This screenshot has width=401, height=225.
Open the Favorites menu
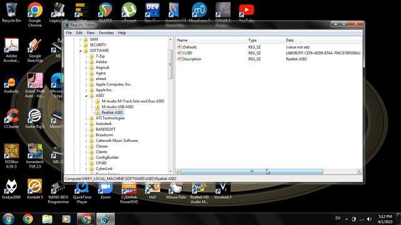point(106,32)
